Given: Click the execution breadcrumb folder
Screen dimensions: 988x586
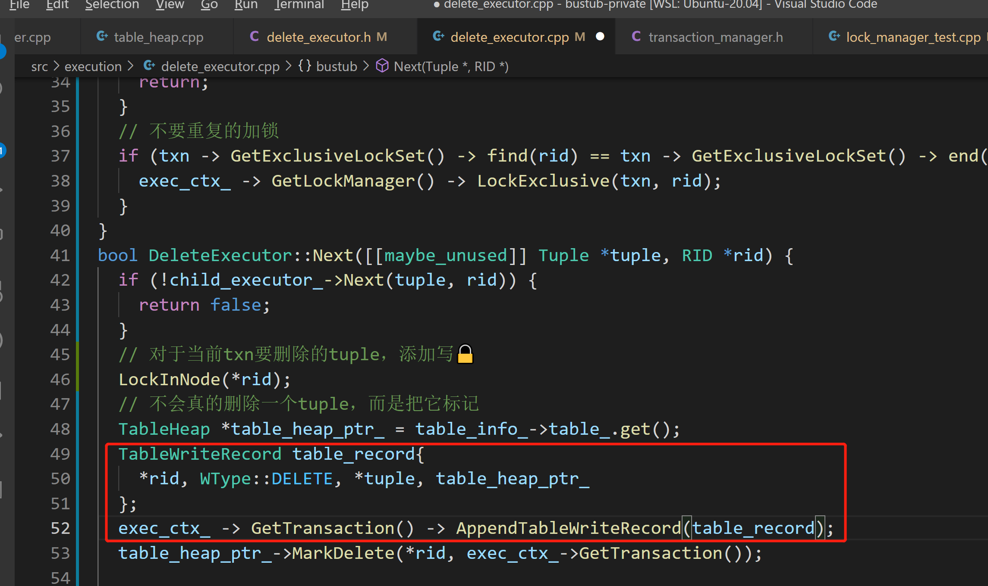Looking at the screenshot, I should click(x=93, y=66).
